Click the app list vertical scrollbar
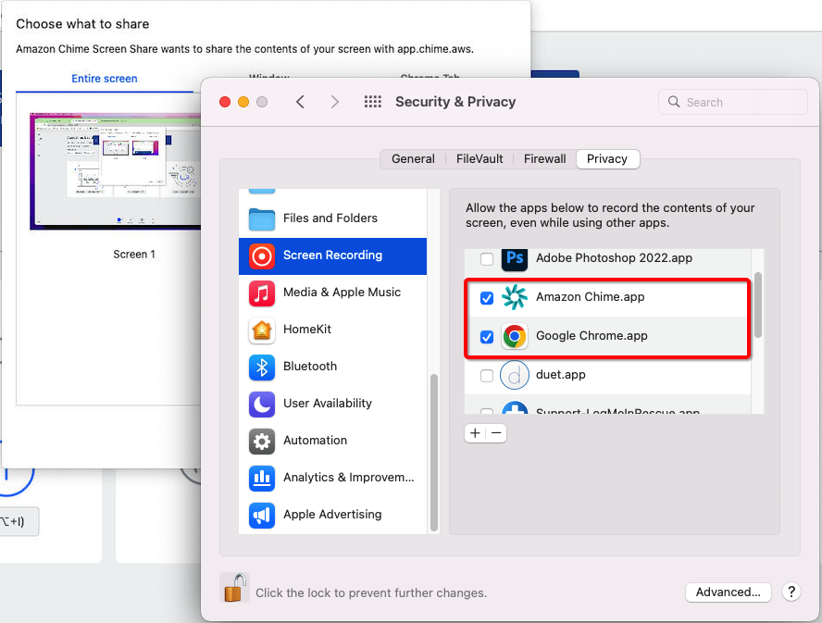This screenshot has width=822, height=623. point(757,305)
